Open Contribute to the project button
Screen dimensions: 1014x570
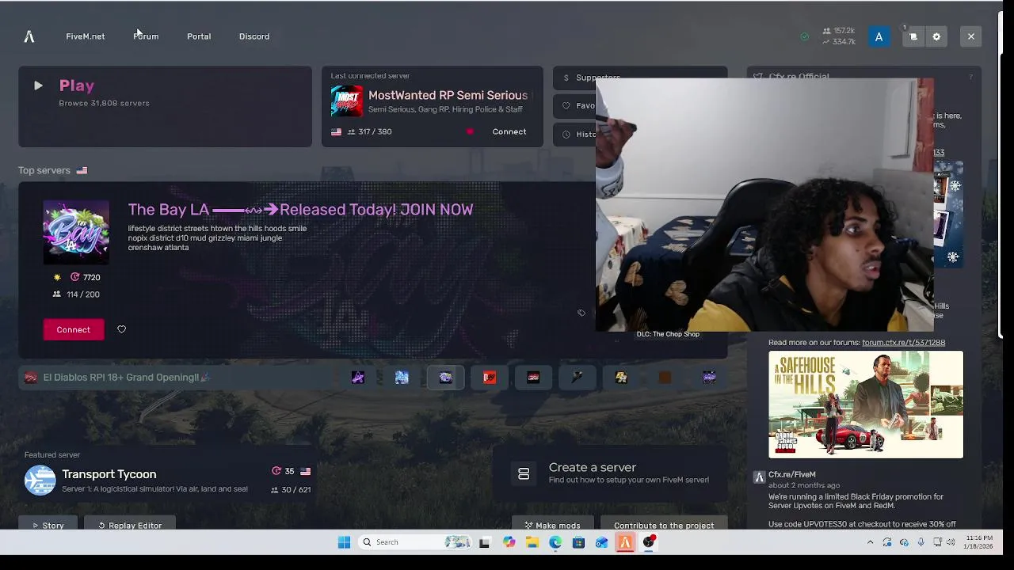664,525
